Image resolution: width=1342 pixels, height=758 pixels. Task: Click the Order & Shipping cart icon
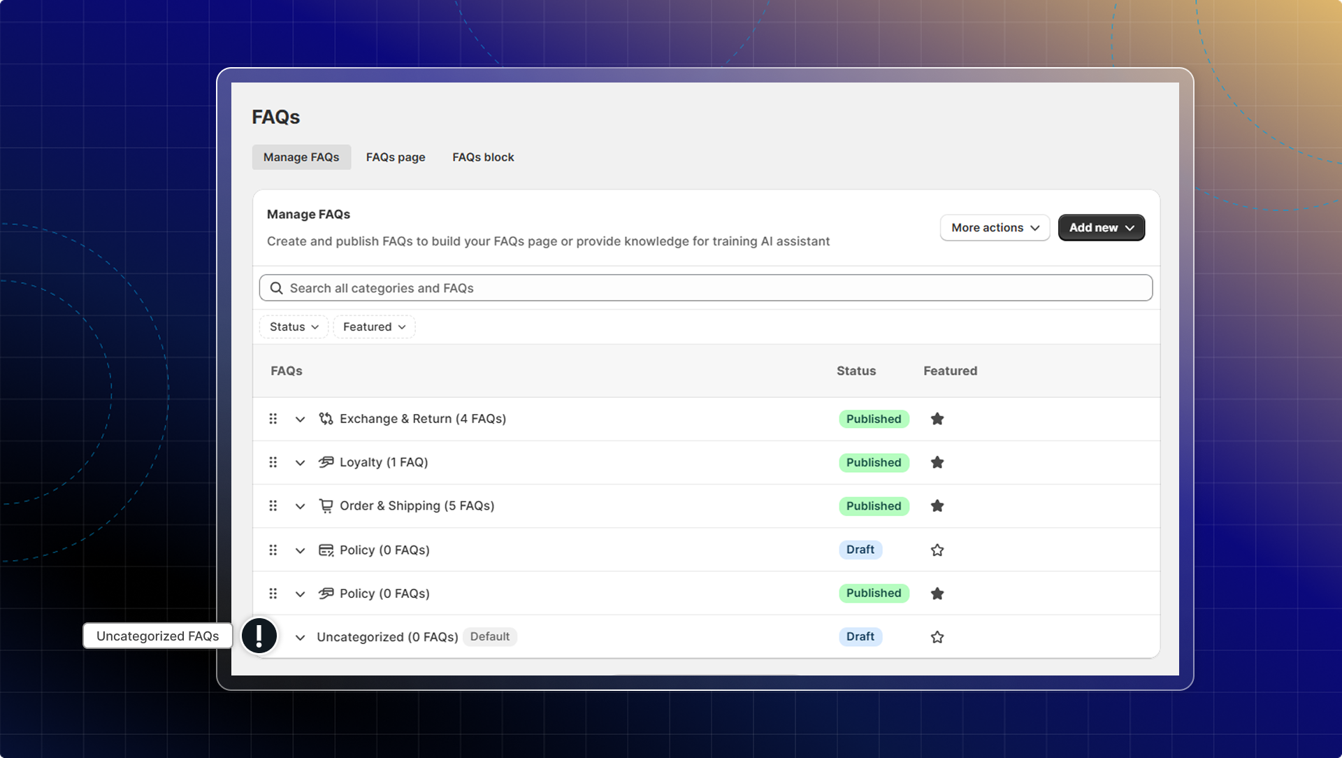pyautogui.click(x=326, y=506)
